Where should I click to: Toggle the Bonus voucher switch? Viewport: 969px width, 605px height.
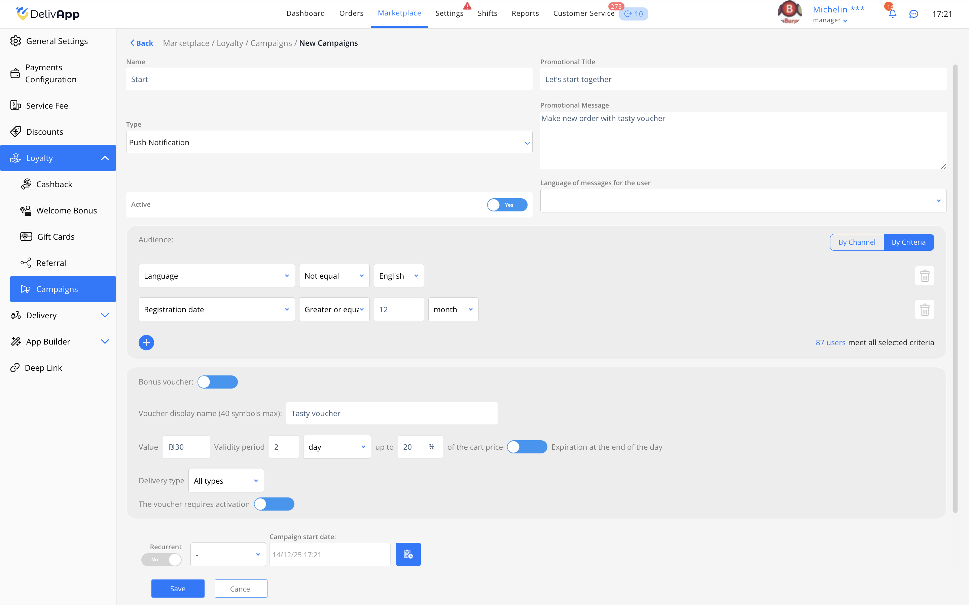tap(217, 382)
